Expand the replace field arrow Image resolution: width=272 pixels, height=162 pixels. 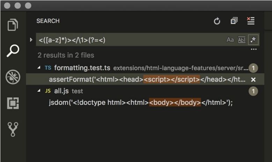click(31, 40)
